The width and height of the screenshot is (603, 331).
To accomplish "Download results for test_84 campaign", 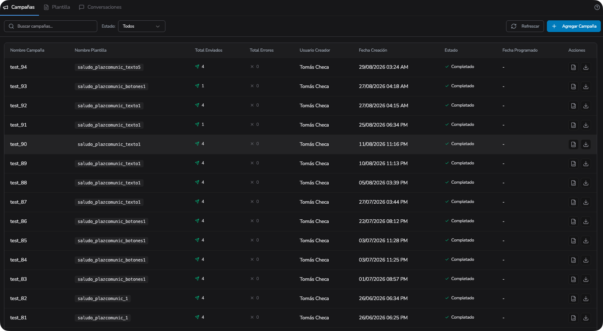I will pos(586,260).
